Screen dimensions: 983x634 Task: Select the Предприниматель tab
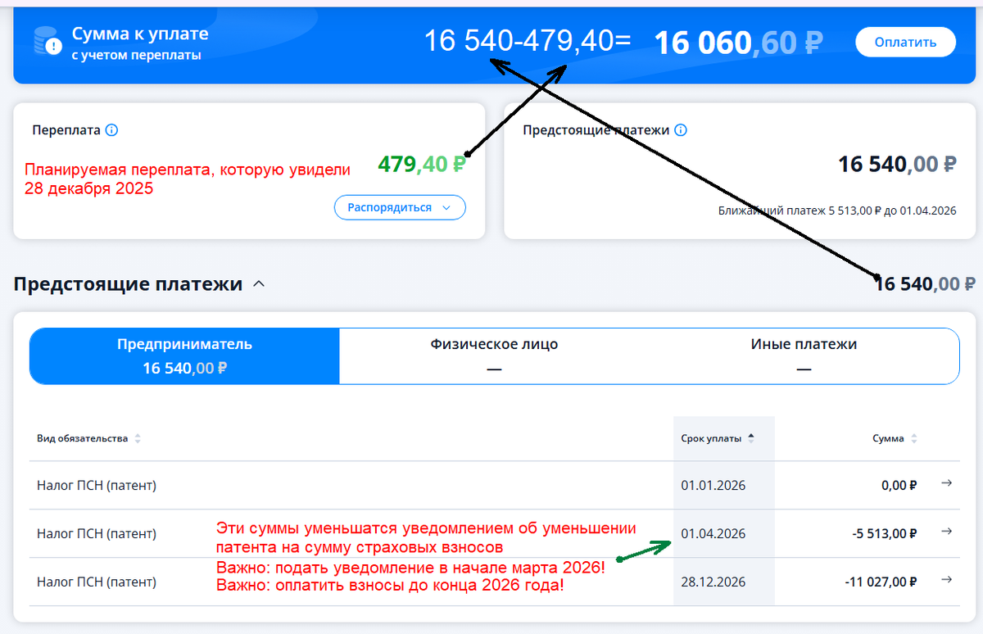click(183, 355)
